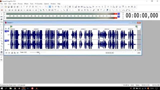Select the highlighted Edit tool

click(x=50, y=7)
